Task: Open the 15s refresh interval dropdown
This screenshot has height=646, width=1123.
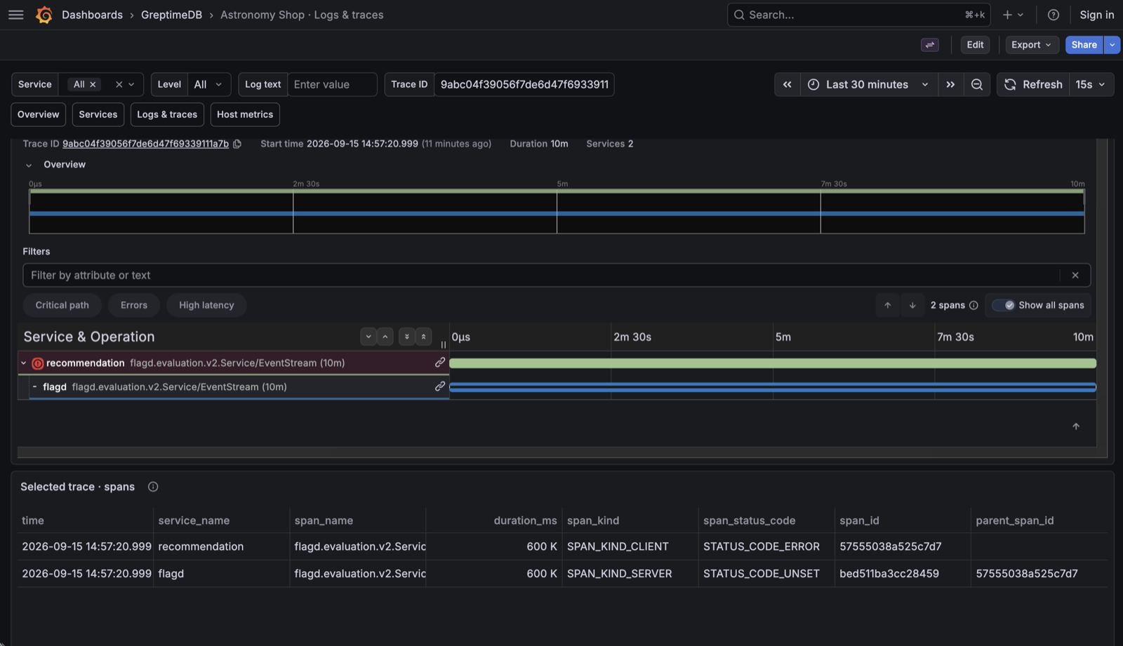Action: (x=1091, y=84)
